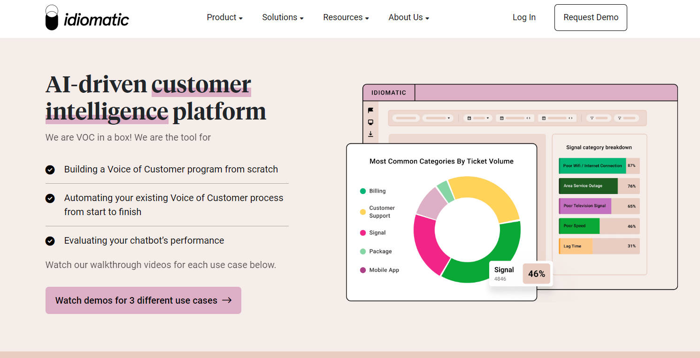The height and width of the screenshot is (358, 700).
Task: Click the first calendar icon in the filter bar
Action: (469, 118)
